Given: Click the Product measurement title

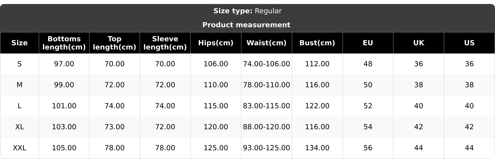Looking at the screenshot, I should tap(246, 25).
